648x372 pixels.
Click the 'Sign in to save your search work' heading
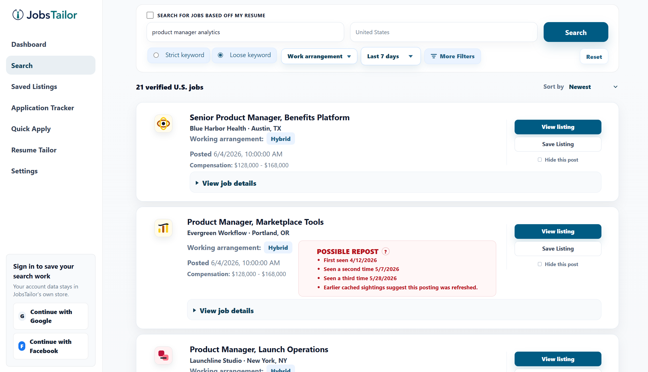43,271
